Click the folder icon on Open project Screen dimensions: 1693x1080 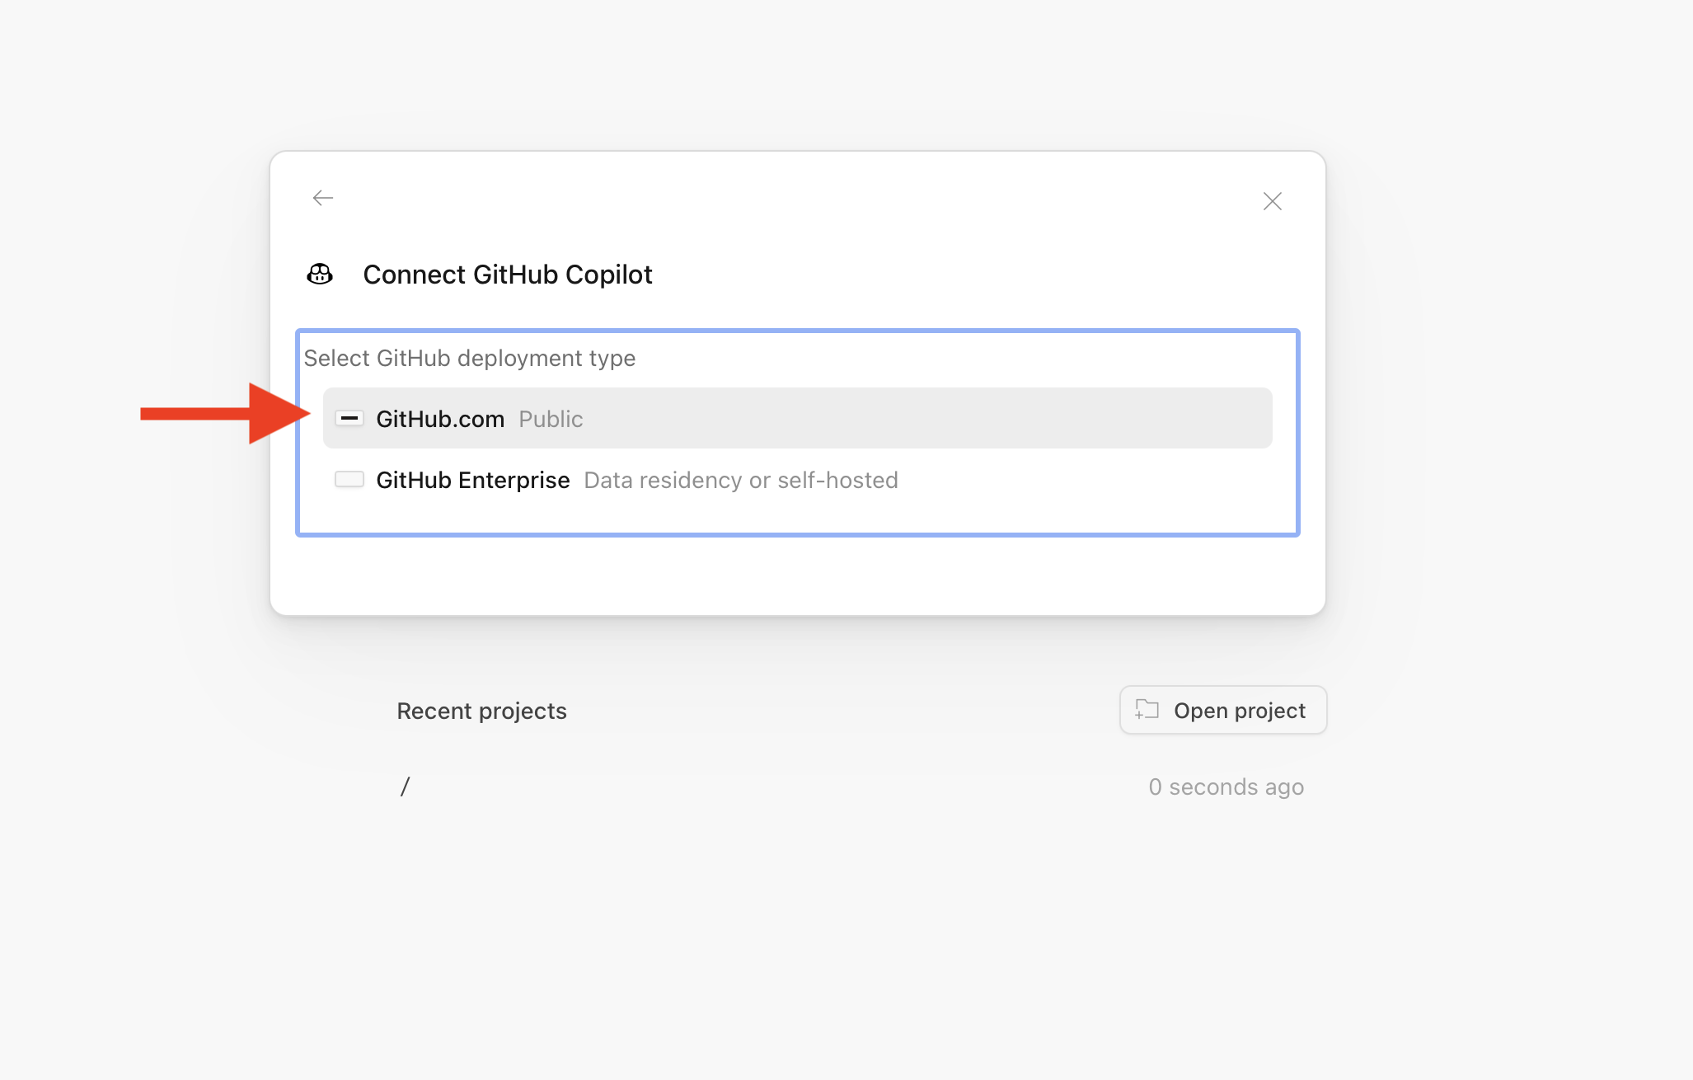(1146, 710)
